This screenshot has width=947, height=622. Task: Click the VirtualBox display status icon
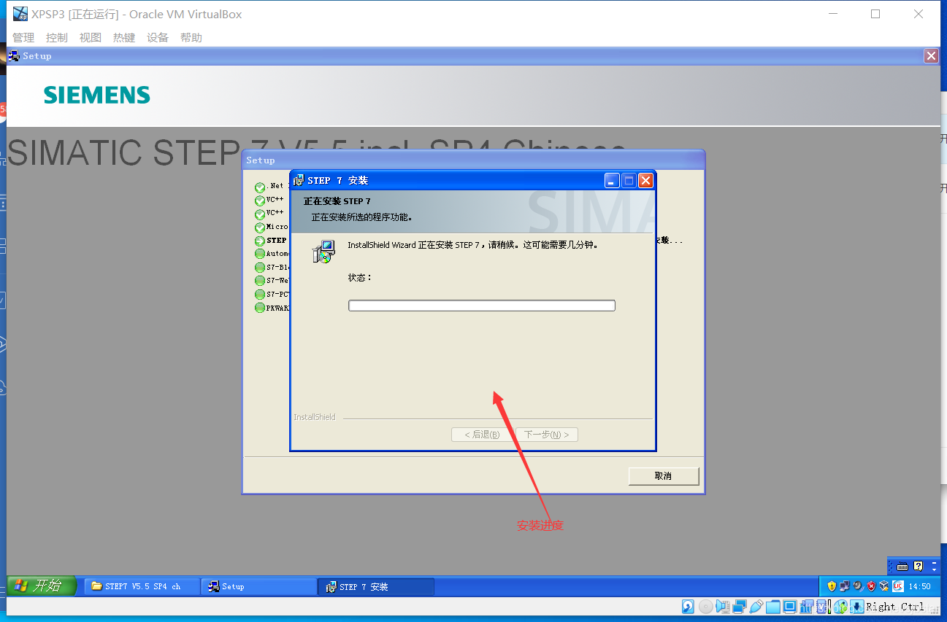click(x=790, y=607)
